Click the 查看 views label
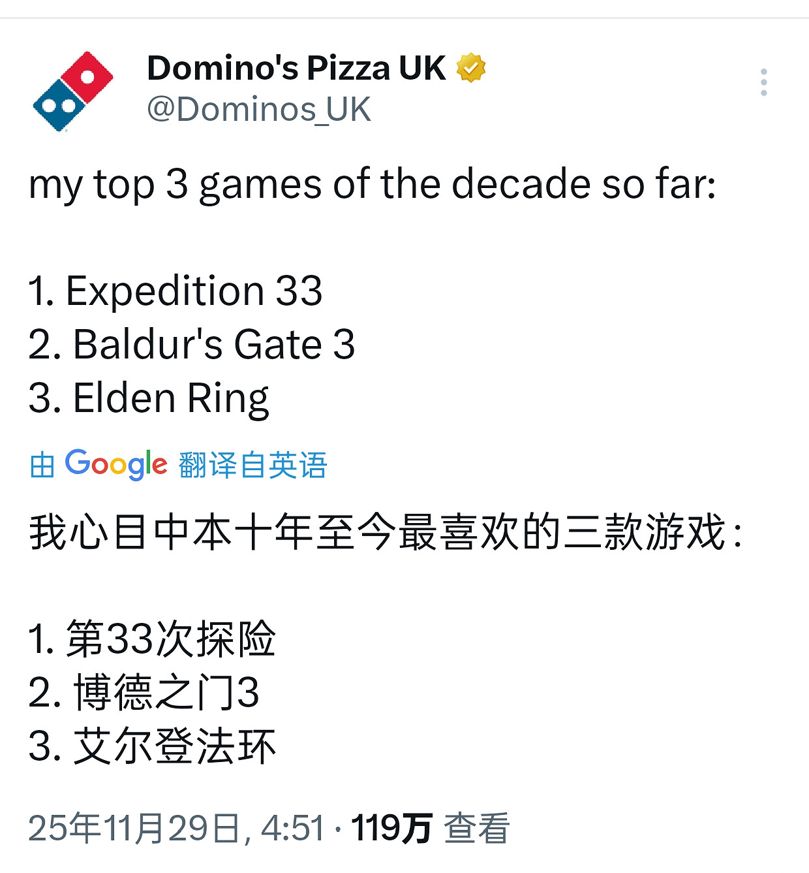This screenshot has height=873, width=809. coord(476,828)
